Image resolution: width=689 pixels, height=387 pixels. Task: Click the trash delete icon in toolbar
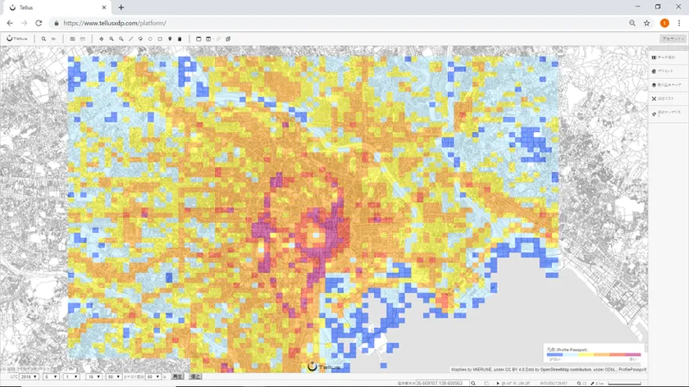click(180, 39)
